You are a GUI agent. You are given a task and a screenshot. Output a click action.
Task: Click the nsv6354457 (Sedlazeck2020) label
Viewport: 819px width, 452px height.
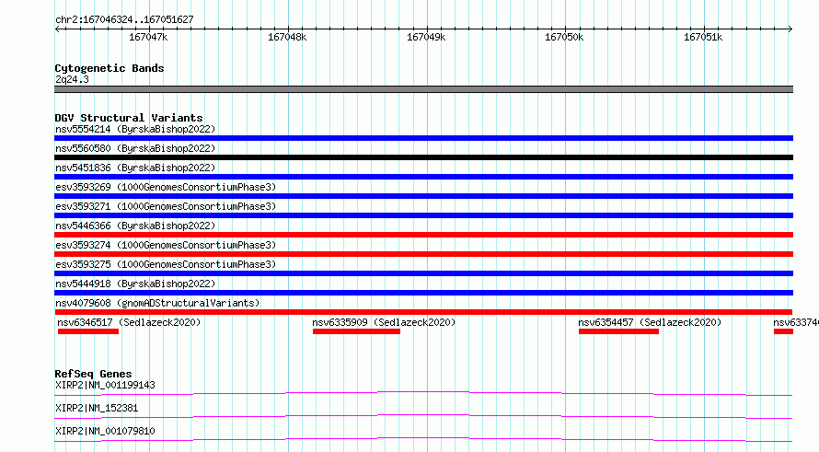[650, 322]
